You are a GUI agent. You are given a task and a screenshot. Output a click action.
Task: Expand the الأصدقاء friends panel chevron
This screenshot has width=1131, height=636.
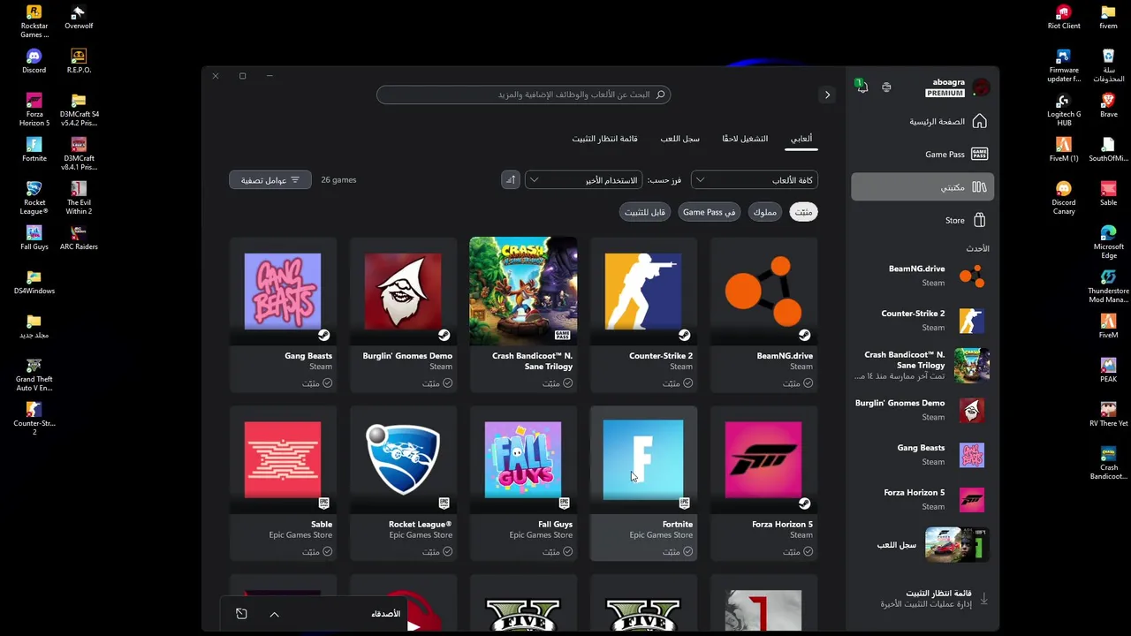pos(274,614)
